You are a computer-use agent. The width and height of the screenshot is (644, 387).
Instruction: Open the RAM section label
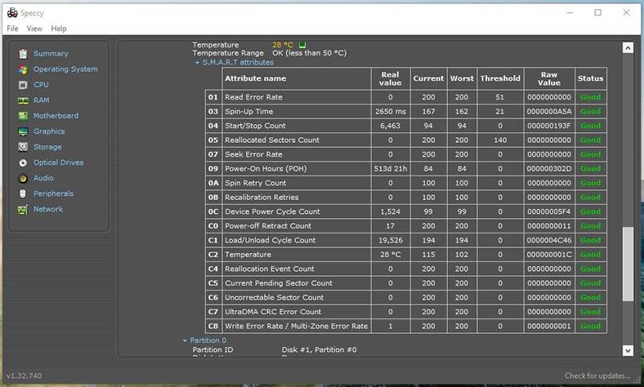click(42, 100)
